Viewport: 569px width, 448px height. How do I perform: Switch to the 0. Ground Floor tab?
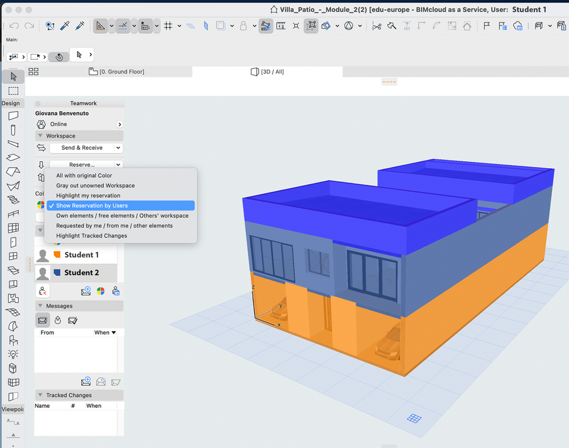117,72
